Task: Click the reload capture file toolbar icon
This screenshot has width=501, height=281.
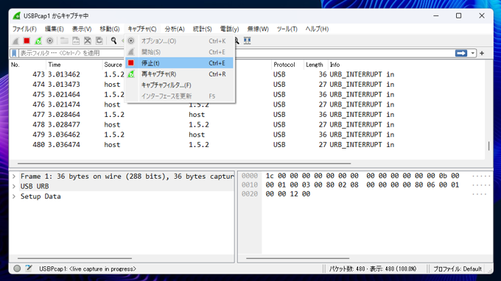Action: 99,41
